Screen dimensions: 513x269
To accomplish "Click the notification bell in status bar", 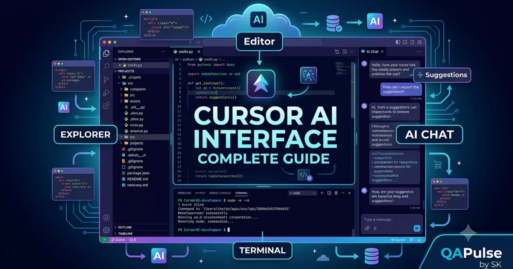I will 419,240.
